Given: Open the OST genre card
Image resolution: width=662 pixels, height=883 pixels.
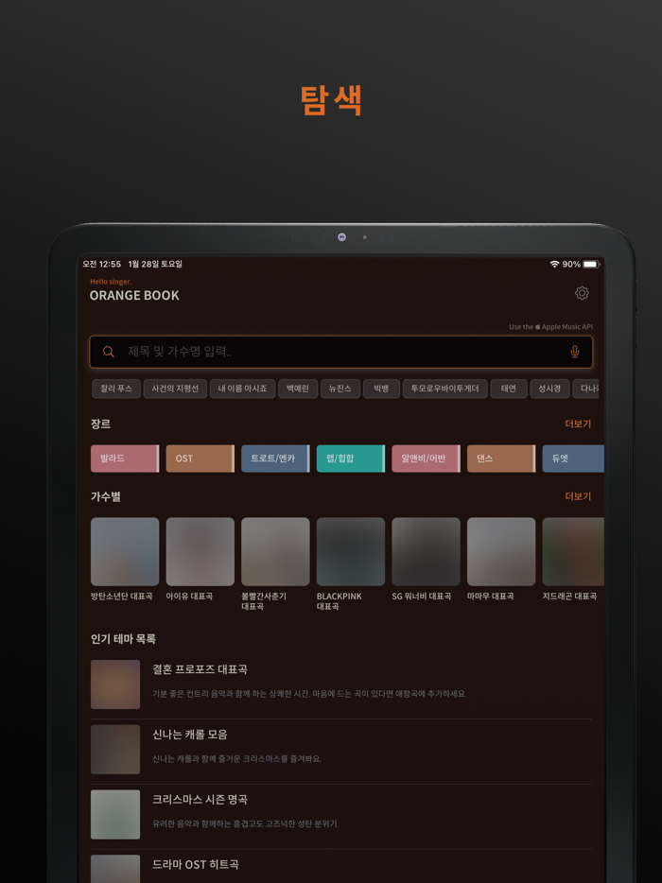Looking at the screenshot, I should pos(200,459).
